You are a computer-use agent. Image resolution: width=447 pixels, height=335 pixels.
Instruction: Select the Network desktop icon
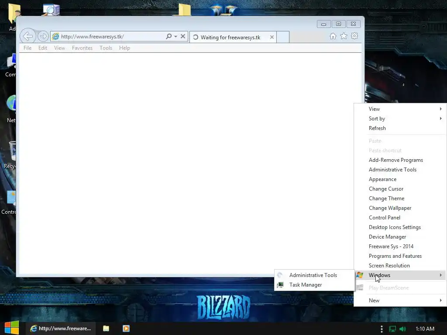(10, 109)
